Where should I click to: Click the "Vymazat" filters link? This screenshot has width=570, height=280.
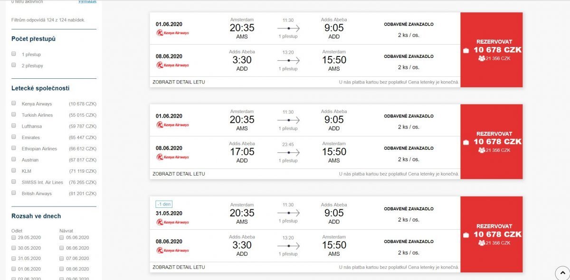(87, 2)
